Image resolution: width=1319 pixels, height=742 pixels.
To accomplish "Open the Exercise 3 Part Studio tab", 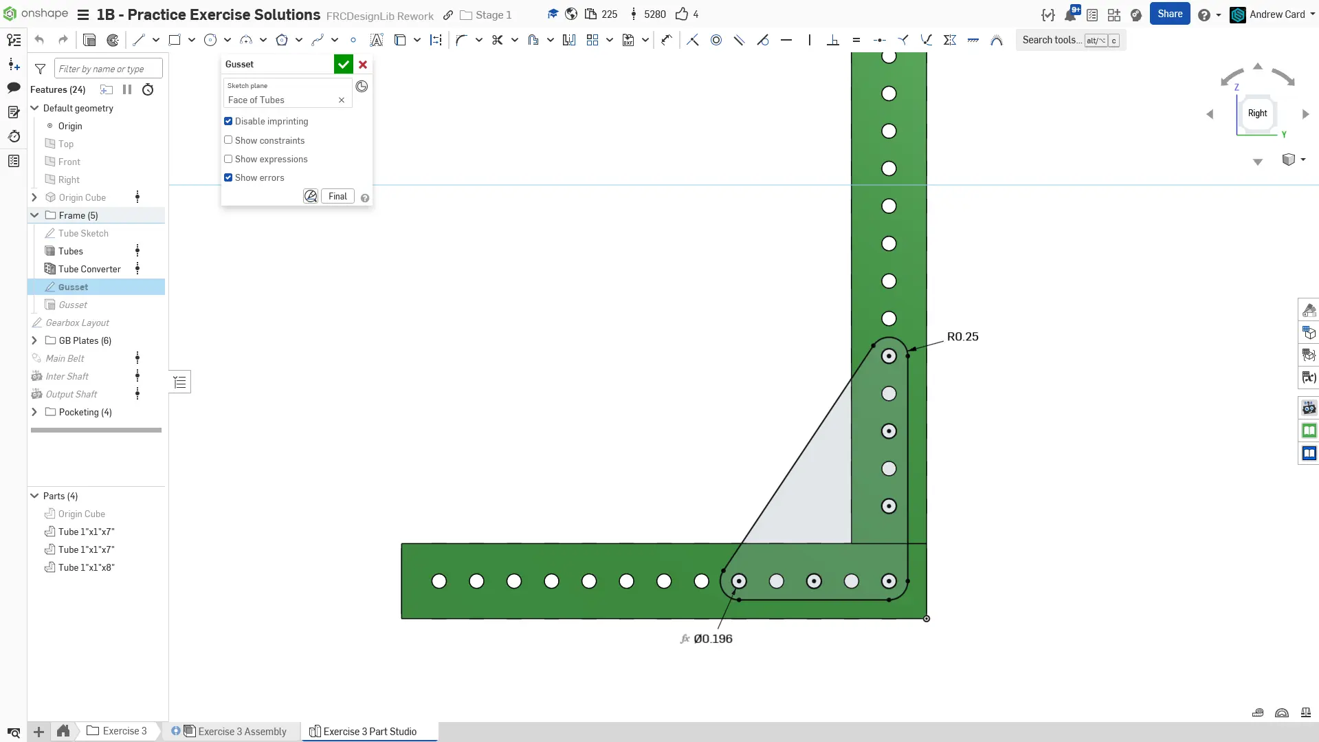I will click(370, 732).
